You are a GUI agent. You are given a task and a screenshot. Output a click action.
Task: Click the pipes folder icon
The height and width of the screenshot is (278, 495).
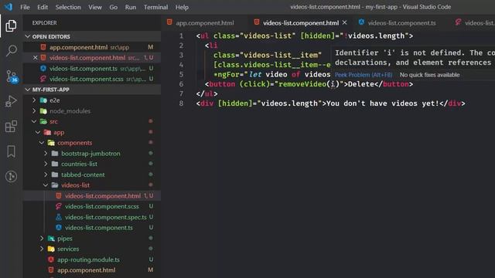coord(51,239)
